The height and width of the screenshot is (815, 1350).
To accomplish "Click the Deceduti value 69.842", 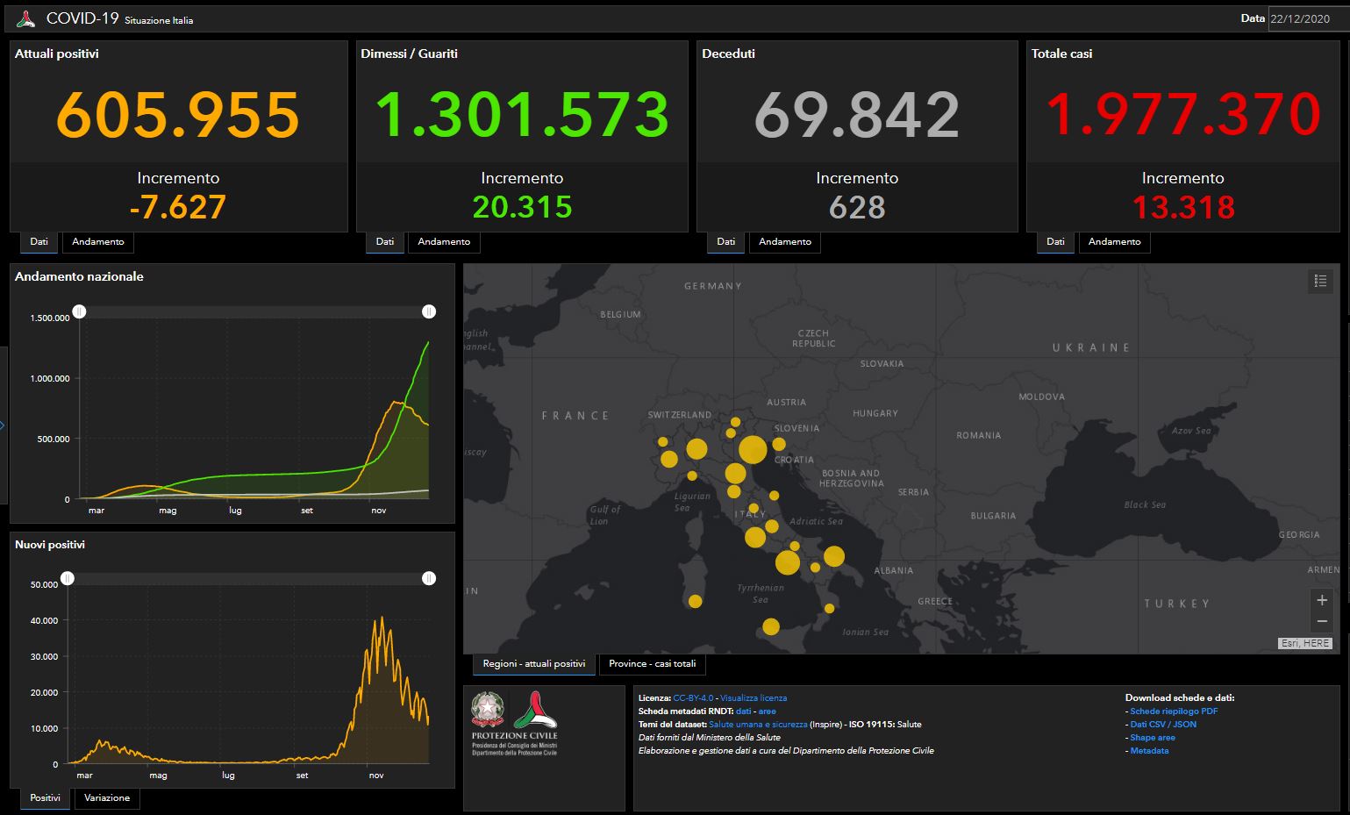I will tap(857, 115).
